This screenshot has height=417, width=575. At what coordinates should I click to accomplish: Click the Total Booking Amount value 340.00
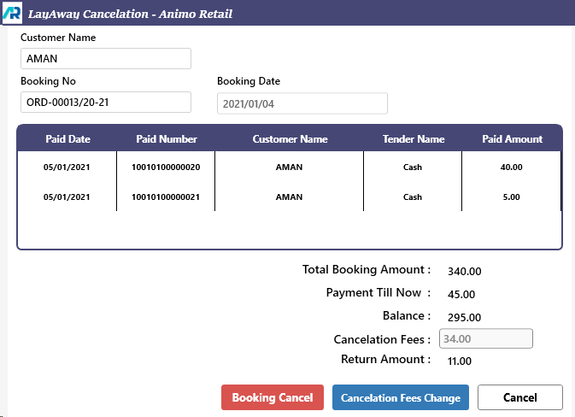coord(465,272)
